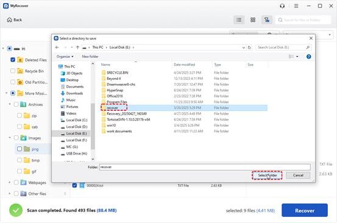Check the Recycle Bin checkbox
Image resolution: width=337 pixels, height=223 pixels.
(13, 71)
